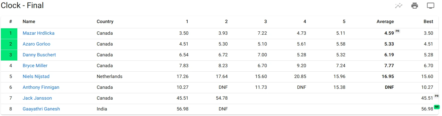Click the Clock - Final heading
Screen dimensions: 442x116
[x=22, y=5]
